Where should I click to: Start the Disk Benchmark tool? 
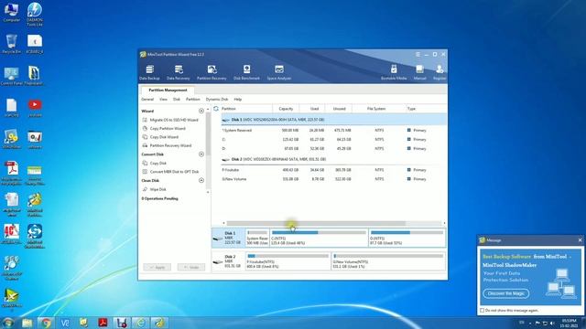click(x=246, y=72)
